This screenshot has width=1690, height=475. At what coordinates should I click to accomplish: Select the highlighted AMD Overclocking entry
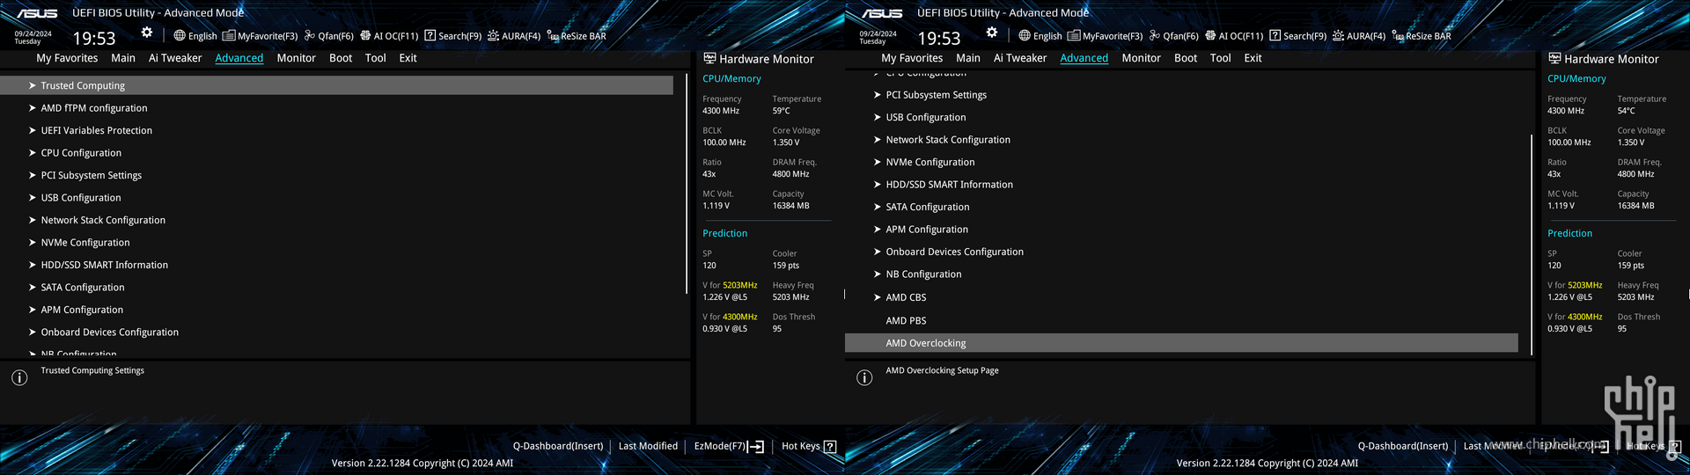point(1182,343)
